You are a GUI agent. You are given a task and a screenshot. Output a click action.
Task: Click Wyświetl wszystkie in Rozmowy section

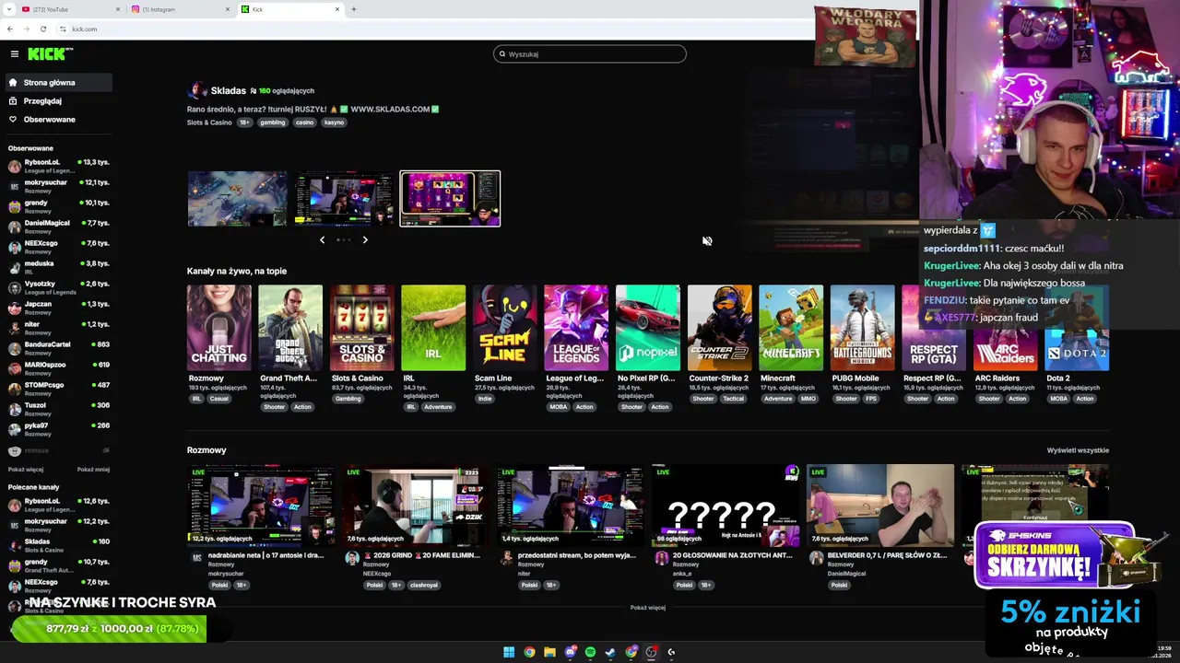tap(1078, 450)
